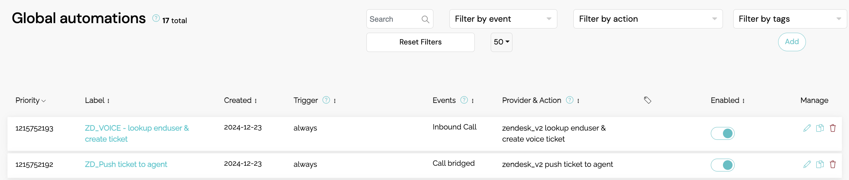Open the Filter by action dropdown

tap(648, 19)
